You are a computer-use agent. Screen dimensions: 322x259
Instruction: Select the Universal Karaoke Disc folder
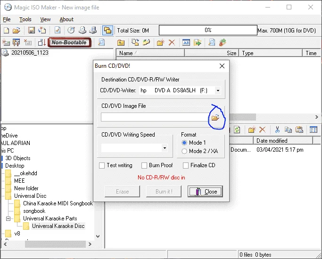point(58,226)
